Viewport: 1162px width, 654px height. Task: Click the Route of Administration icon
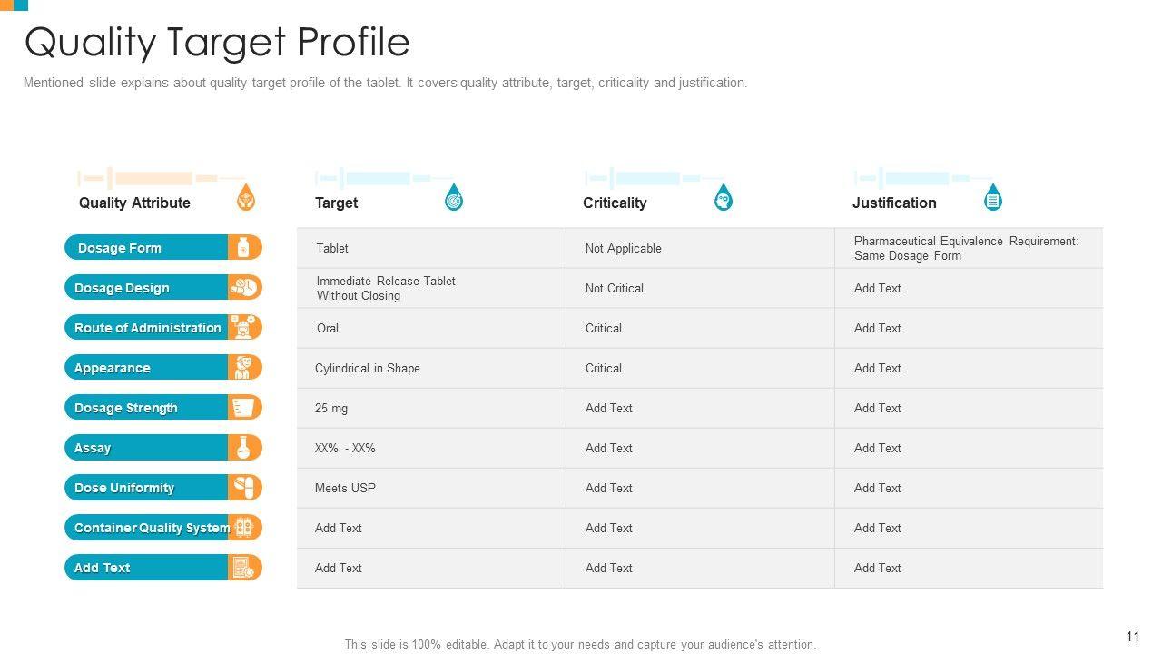[243, 327]
